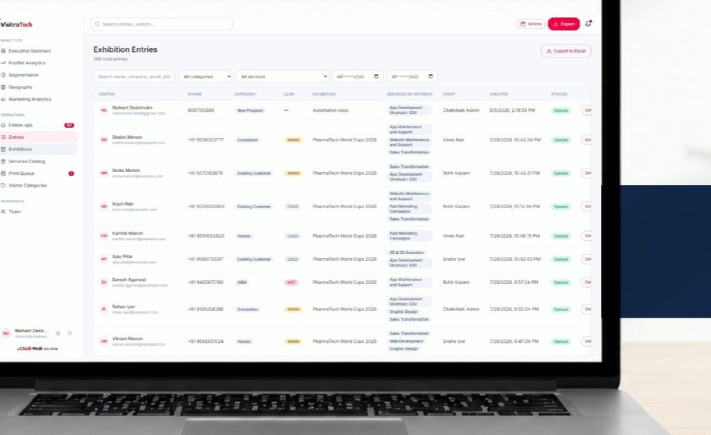Screen dimensions: 711x435
Task: Click the Web Development service tag
Action: pos(406,341)
